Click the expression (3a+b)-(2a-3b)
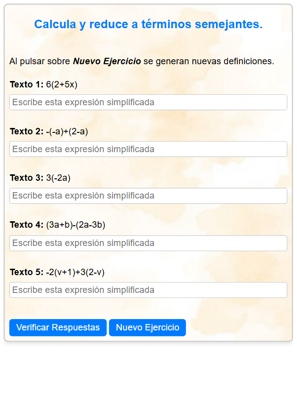 click(x=75, y=225)
